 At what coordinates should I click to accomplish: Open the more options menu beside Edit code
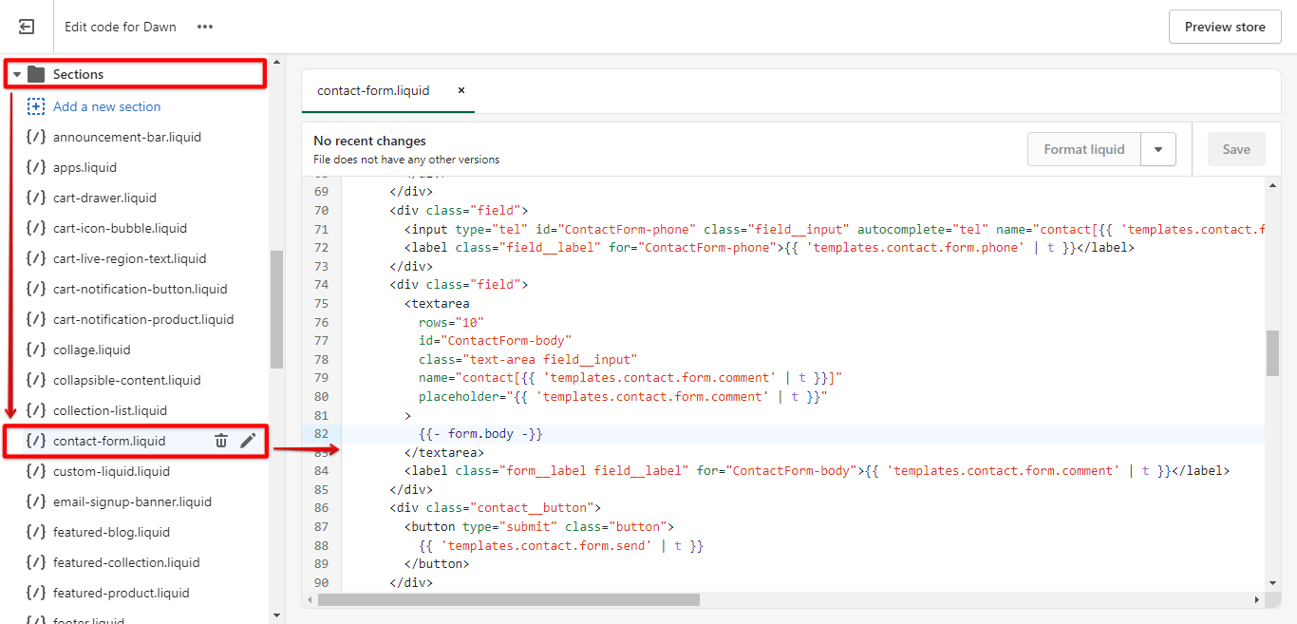(x=205, y=27)
